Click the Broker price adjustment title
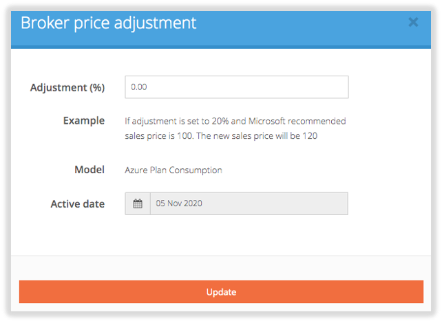442x323 pixels. point(108,22)
